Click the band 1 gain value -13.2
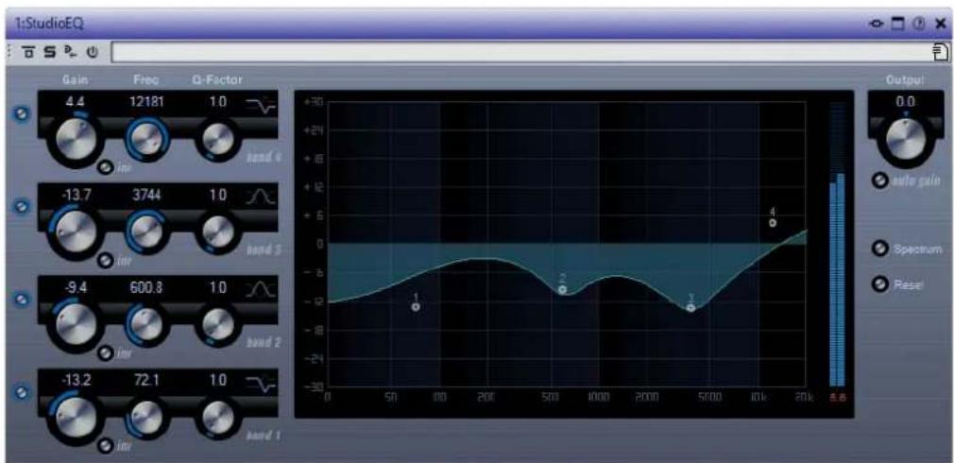The height and width of the screenshot is (463, 954). (x=75, y=382)
